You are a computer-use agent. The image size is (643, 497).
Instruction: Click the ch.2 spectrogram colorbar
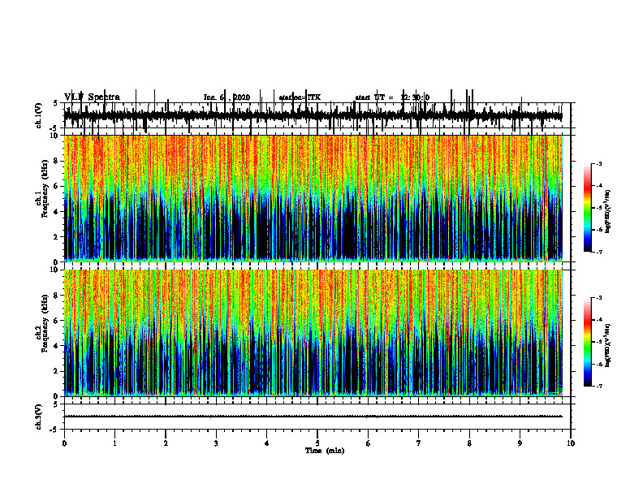(x=587, y=342)
